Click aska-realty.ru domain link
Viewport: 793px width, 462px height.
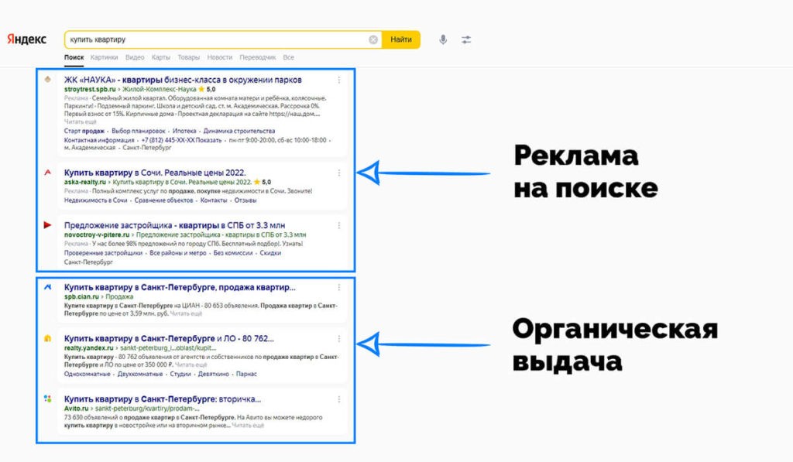[x=85, y=182]
